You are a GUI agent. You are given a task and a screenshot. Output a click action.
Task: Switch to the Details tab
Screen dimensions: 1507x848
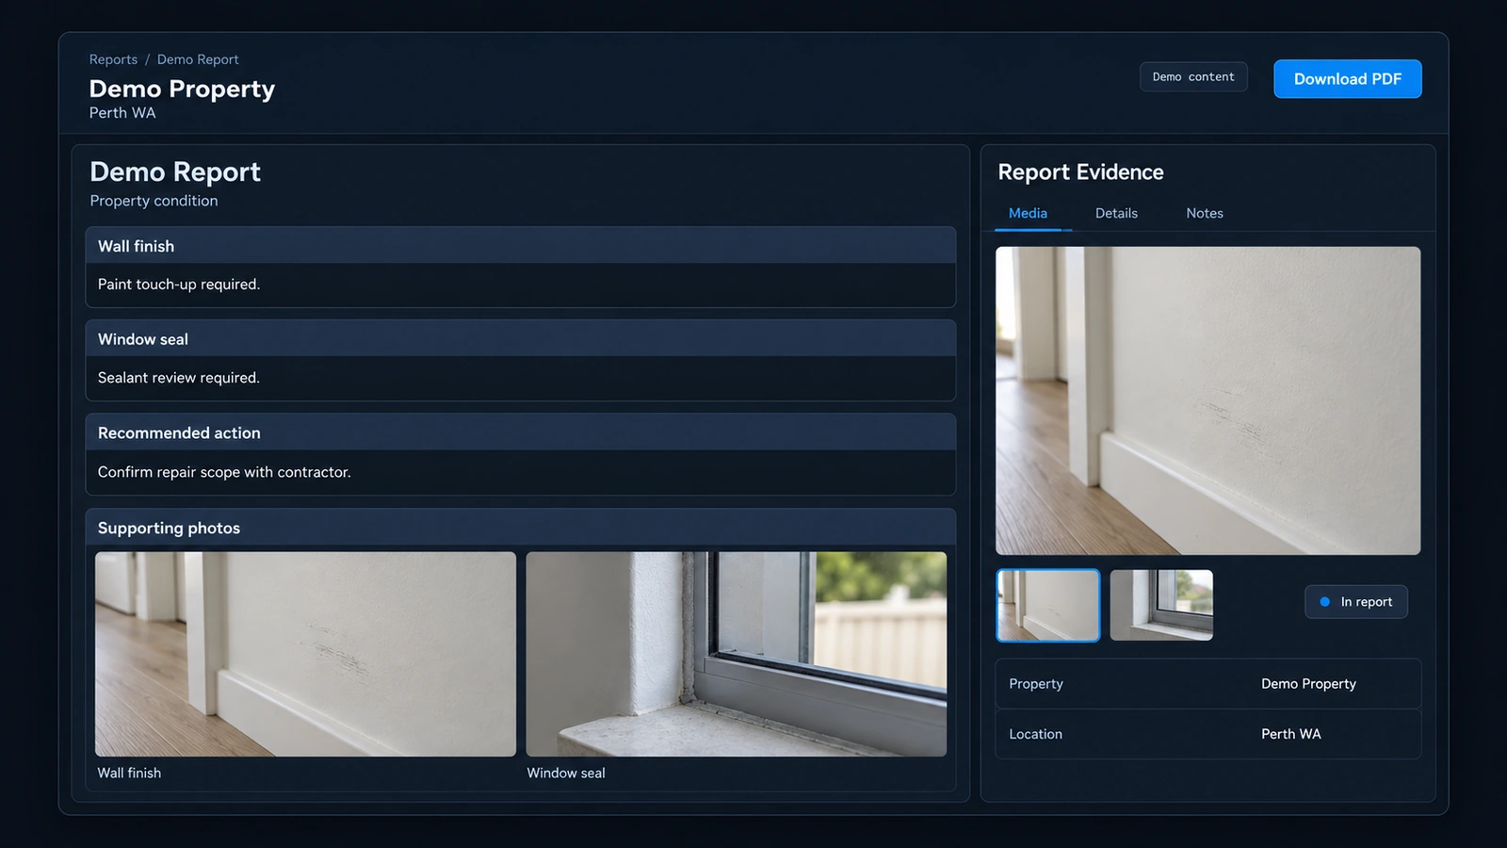coord(1116,213)
